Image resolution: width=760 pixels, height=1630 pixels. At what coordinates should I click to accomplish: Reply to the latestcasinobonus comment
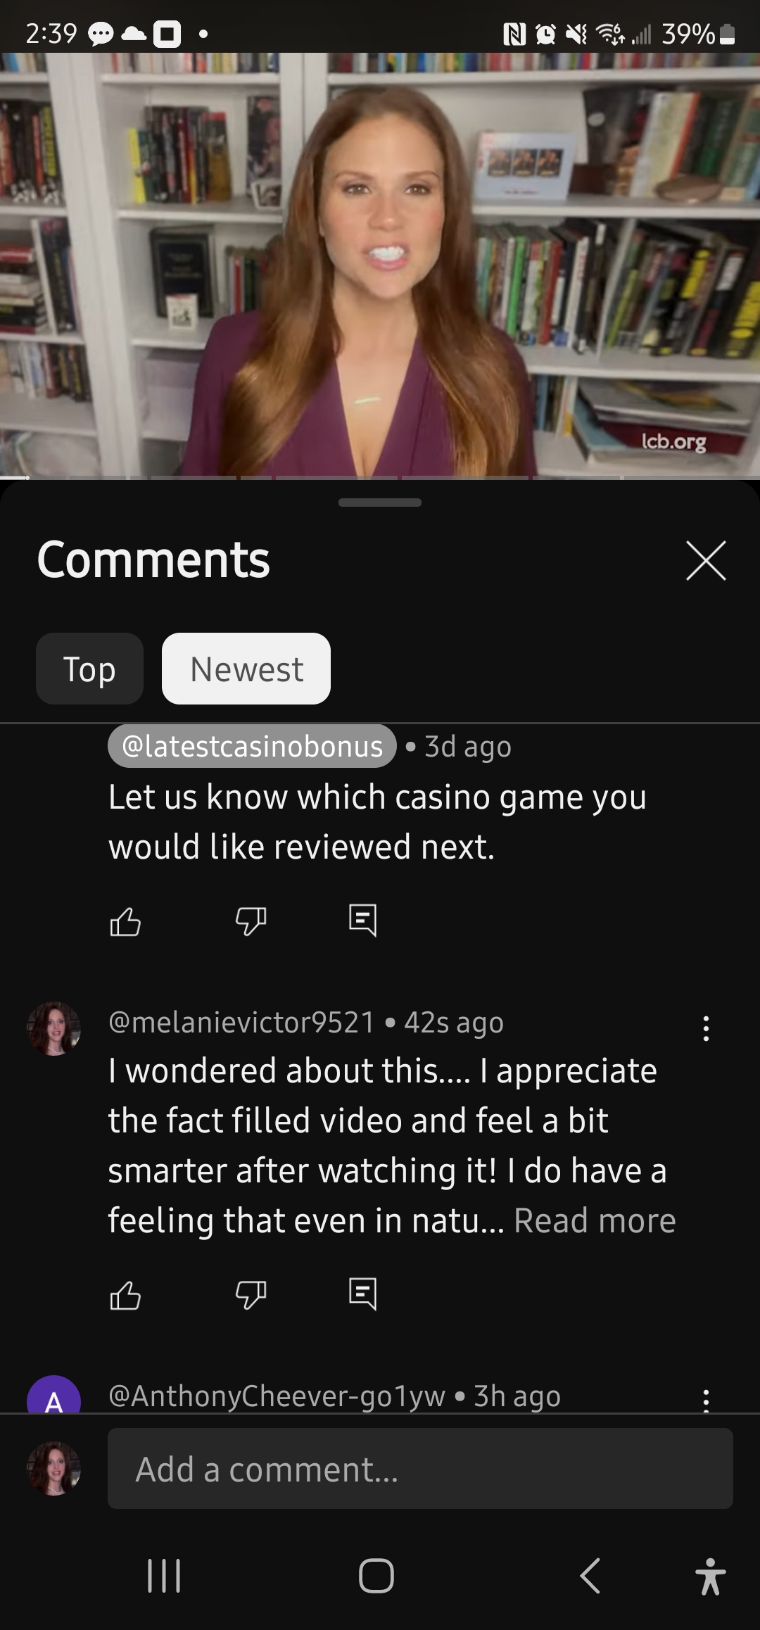(x=363, y=921)
